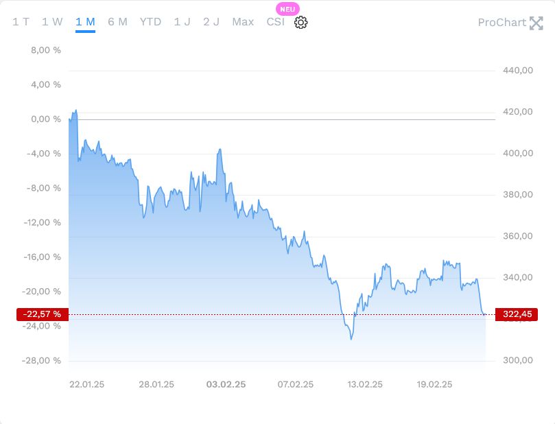Show the Max time range
This screenshot has height=424, width=555.
pos(243,22)
